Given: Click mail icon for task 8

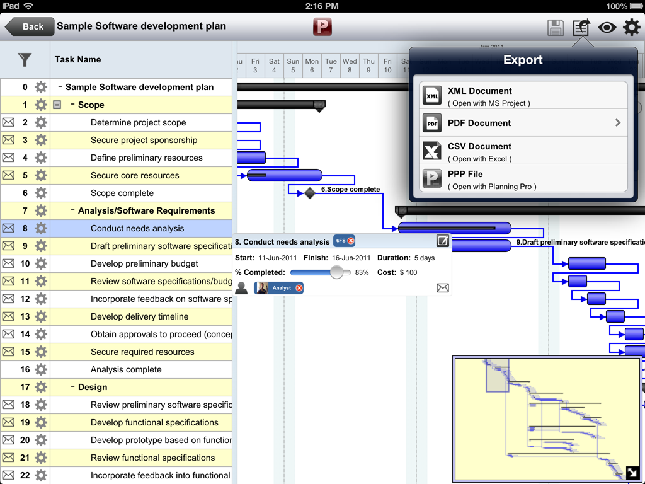Looking at the screenshot, I should (8, 228).
